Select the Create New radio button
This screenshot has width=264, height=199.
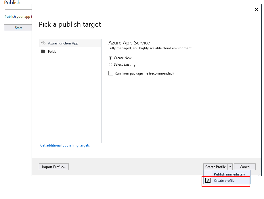click(110, 58)
